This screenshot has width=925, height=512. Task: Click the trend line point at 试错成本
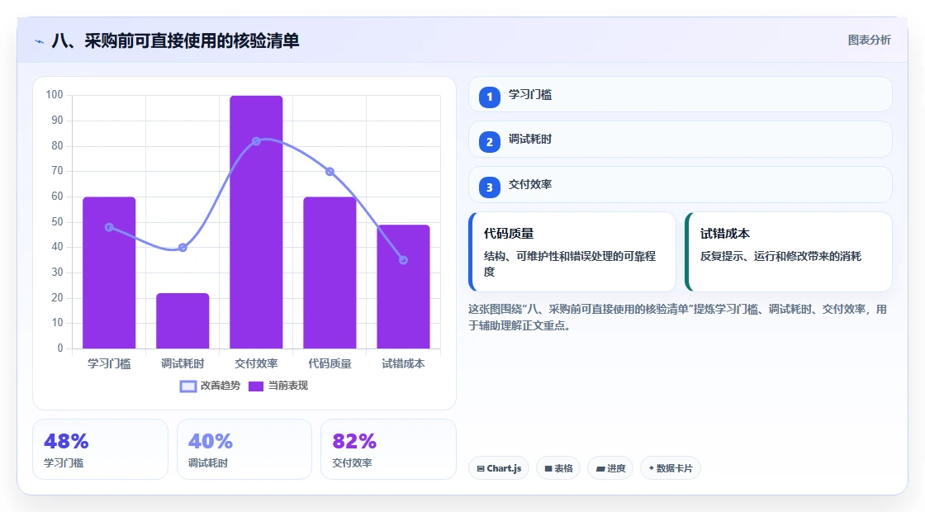click(x=404, y=260)
